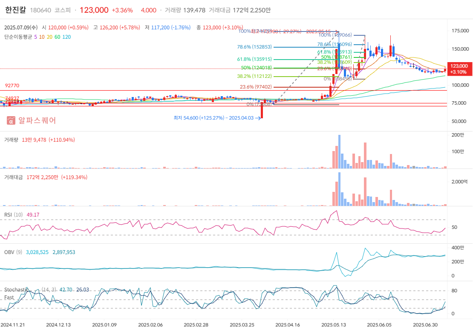Click 150,000 on the price axis

pos(460,49)
